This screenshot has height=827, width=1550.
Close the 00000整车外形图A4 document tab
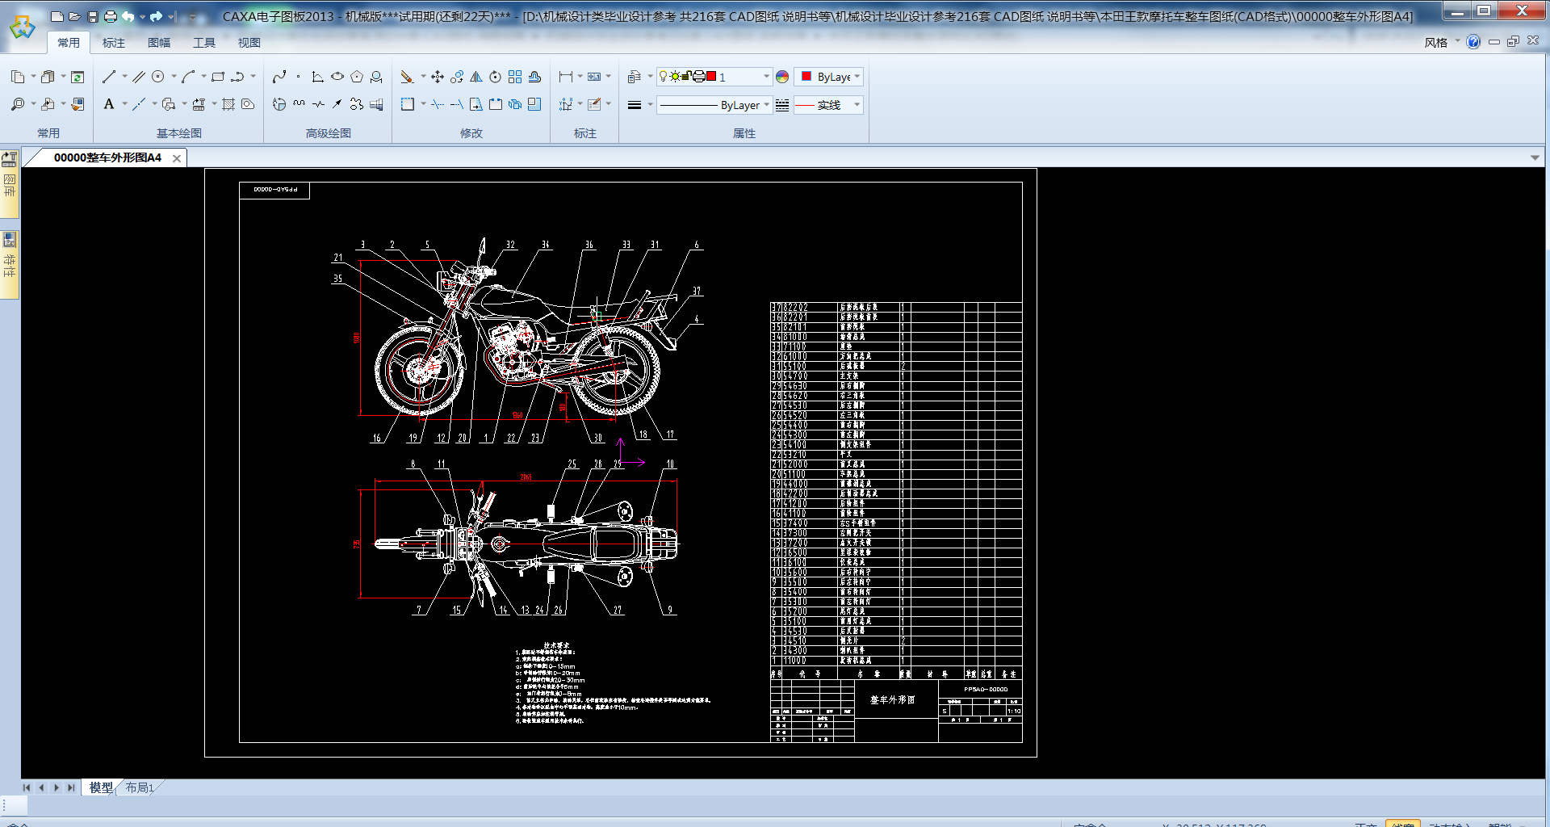coord(177,158)
